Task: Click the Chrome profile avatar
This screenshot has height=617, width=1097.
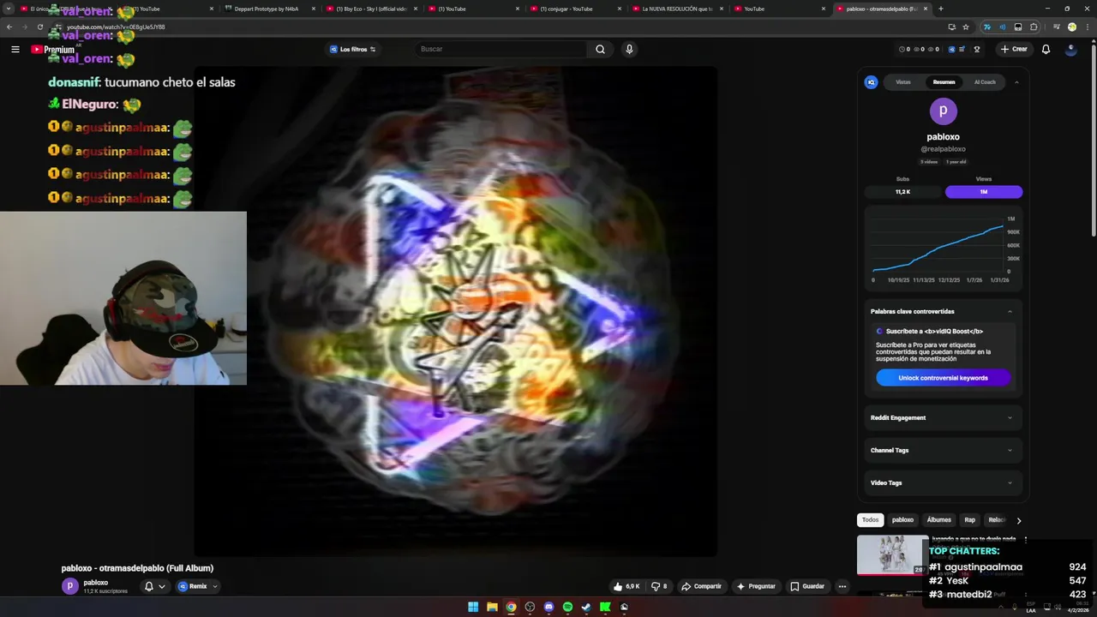Action: (x=1071, y=27)
